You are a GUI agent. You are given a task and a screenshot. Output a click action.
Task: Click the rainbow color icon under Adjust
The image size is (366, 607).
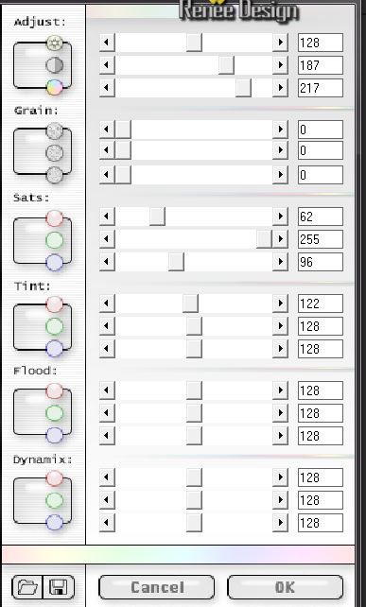click(x=55, y=87)
